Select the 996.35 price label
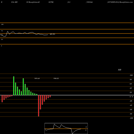 click(56, 79)
